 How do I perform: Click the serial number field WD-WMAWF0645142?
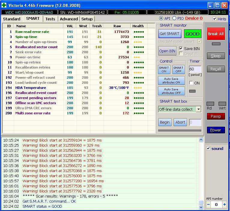pos(83,12)
